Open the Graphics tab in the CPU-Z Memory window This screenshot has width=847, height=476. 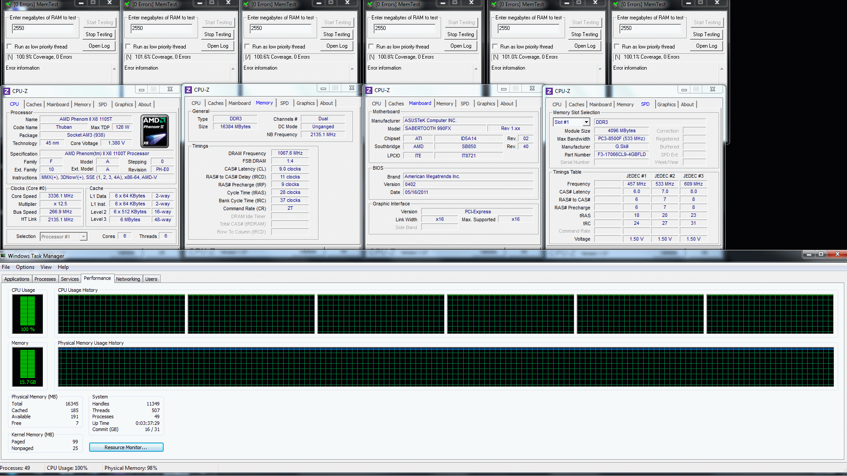(305, 103)
